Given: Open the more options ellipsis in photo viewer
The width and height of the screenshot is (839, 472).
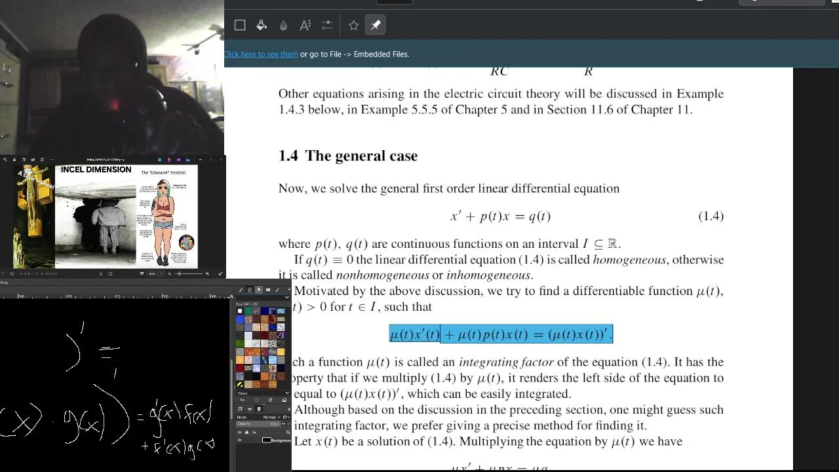Looking at the screenshot, I should [x=52, y=160].
